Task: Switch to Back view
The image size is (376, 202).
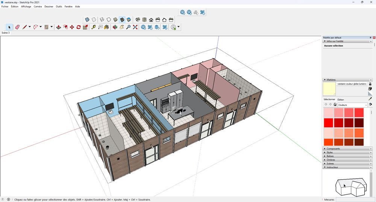Action: click(x=165, y=20)
